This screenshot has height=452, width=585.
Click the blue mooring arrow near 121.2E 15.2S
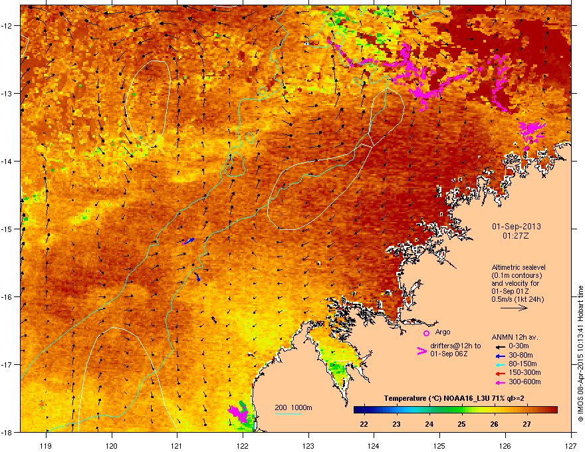(x=189, y=241)
